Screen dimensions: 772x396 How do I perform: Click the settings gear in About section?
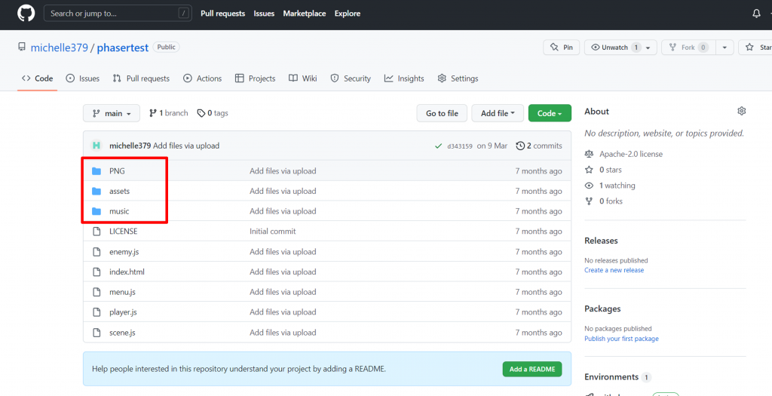(742, 112)
